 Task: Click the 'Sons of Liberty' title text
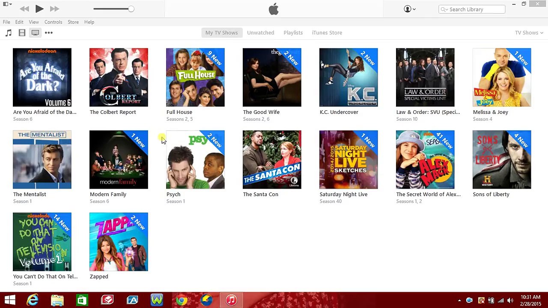pyautogui.click(x=491, y=194)
